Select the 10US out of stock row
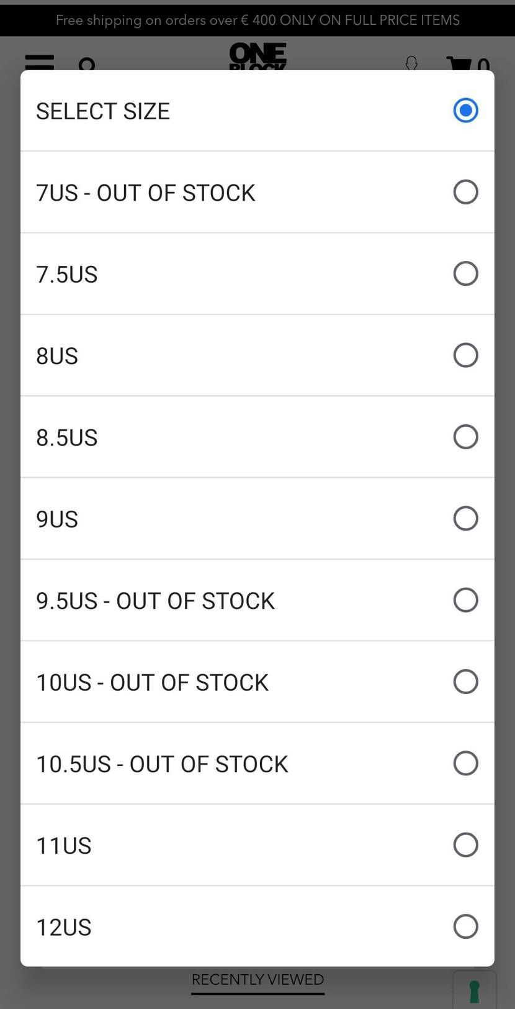Viewport: 515px width, 1009px height. [x=465, y=682]
